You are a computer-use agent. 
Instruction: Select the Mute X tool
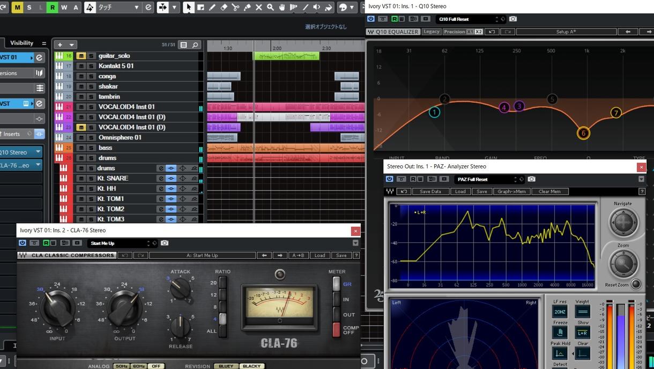point(259,7)
